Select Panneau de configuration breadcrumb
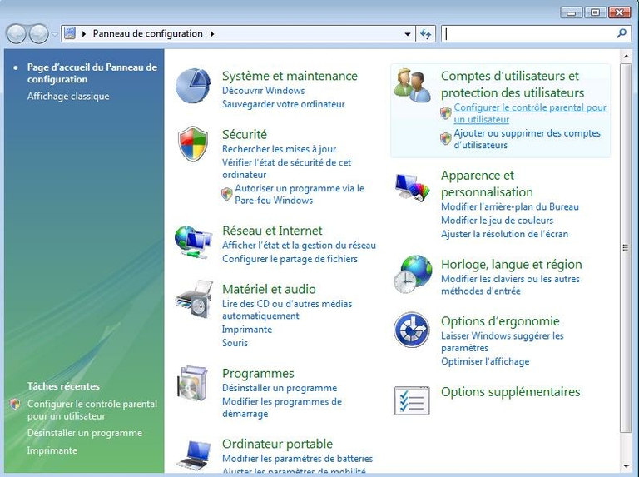This screenshot has width=639, height=477. tap(147, 34)
